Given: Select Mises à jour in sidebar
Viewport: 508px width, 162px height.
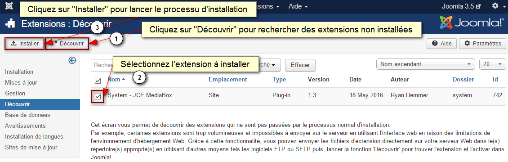Looking at the screenshot, I should pyautogui.click(x=21, y=83).
